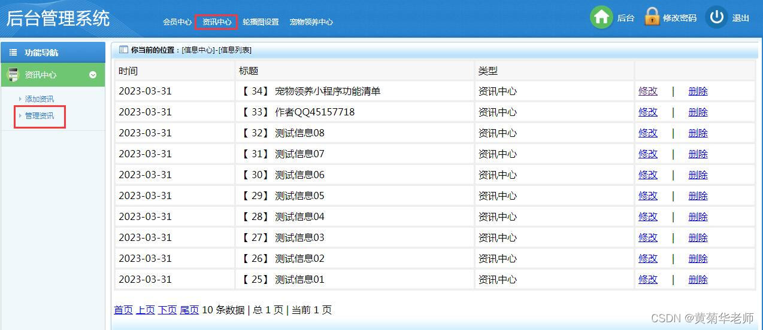
Task: Go to 下页 in pagination
Action: [x=167, y=310]
